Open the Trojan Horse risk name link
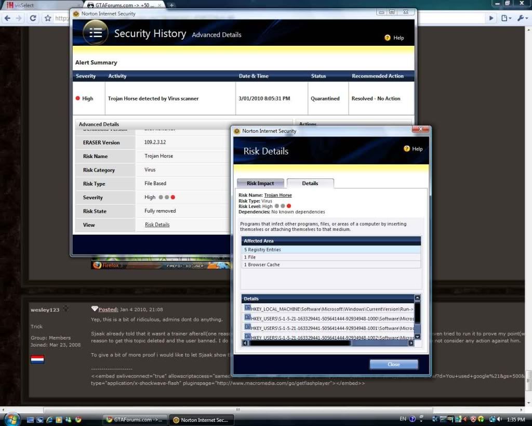 point(278,195)
